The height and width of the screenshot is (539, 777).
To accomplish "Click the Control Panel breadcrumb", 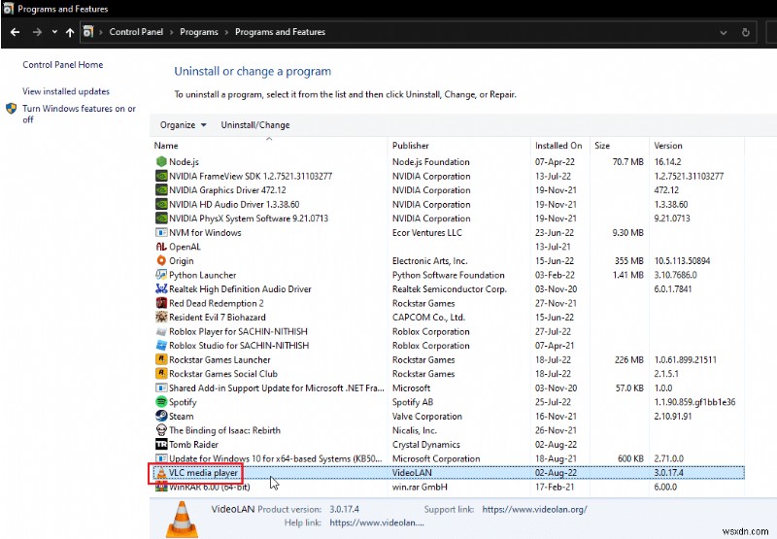I will (136, 32).
